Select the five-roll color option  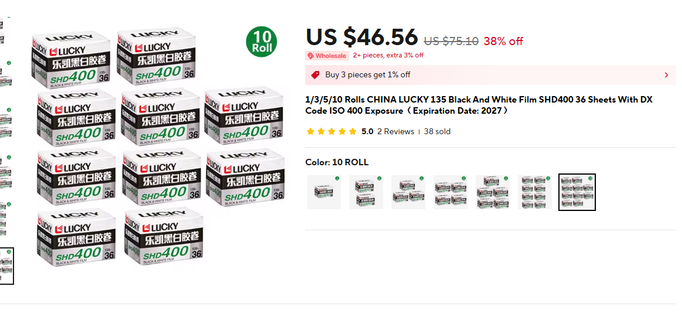click(x=493, y=192)
